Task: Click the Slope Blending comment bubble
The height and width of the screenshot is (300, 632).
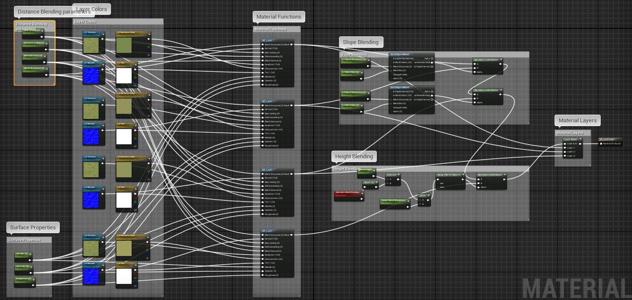Action: (361, 42)
